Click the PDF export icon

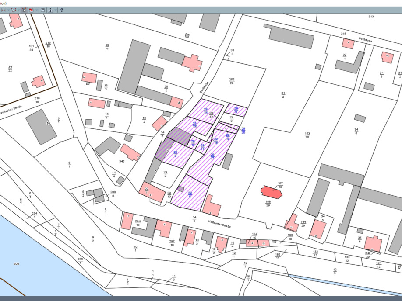(32, 10)
